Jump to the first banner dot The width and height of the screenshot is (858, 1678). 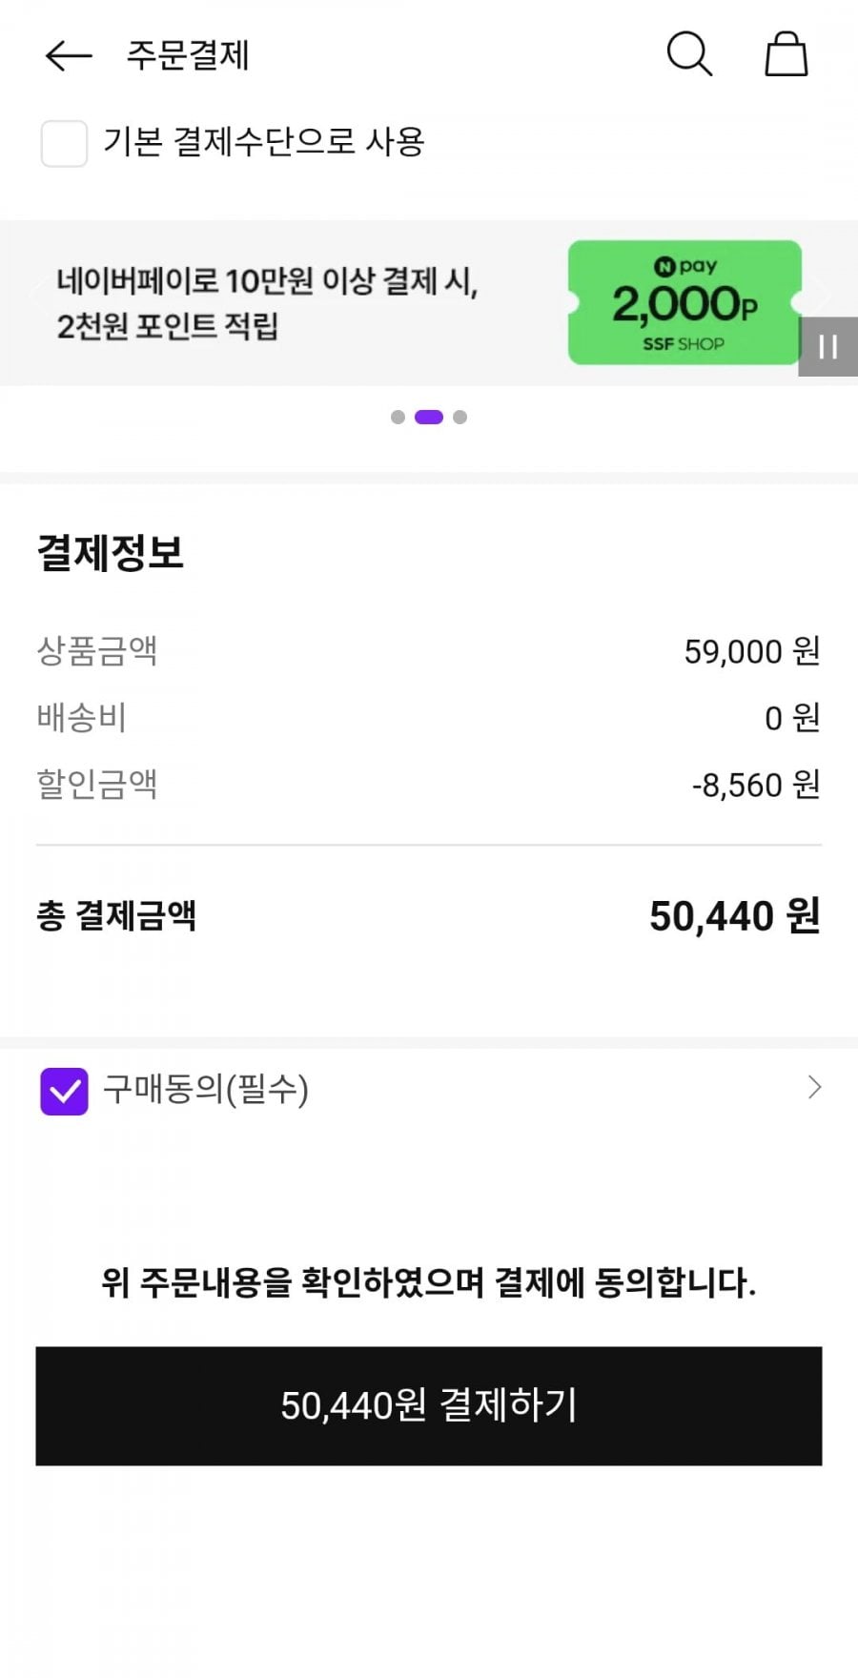click(x=398, y=418)
